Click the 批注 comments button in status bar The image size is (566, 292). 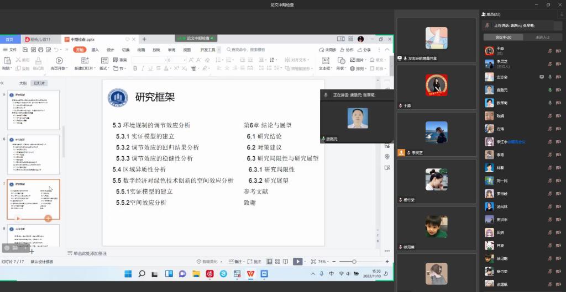pos(255,262)
